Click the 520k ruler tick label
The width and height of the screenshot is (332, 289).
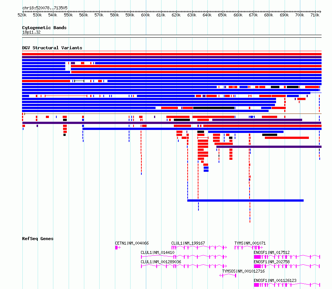pyautogui.click(x=22, y=15)
